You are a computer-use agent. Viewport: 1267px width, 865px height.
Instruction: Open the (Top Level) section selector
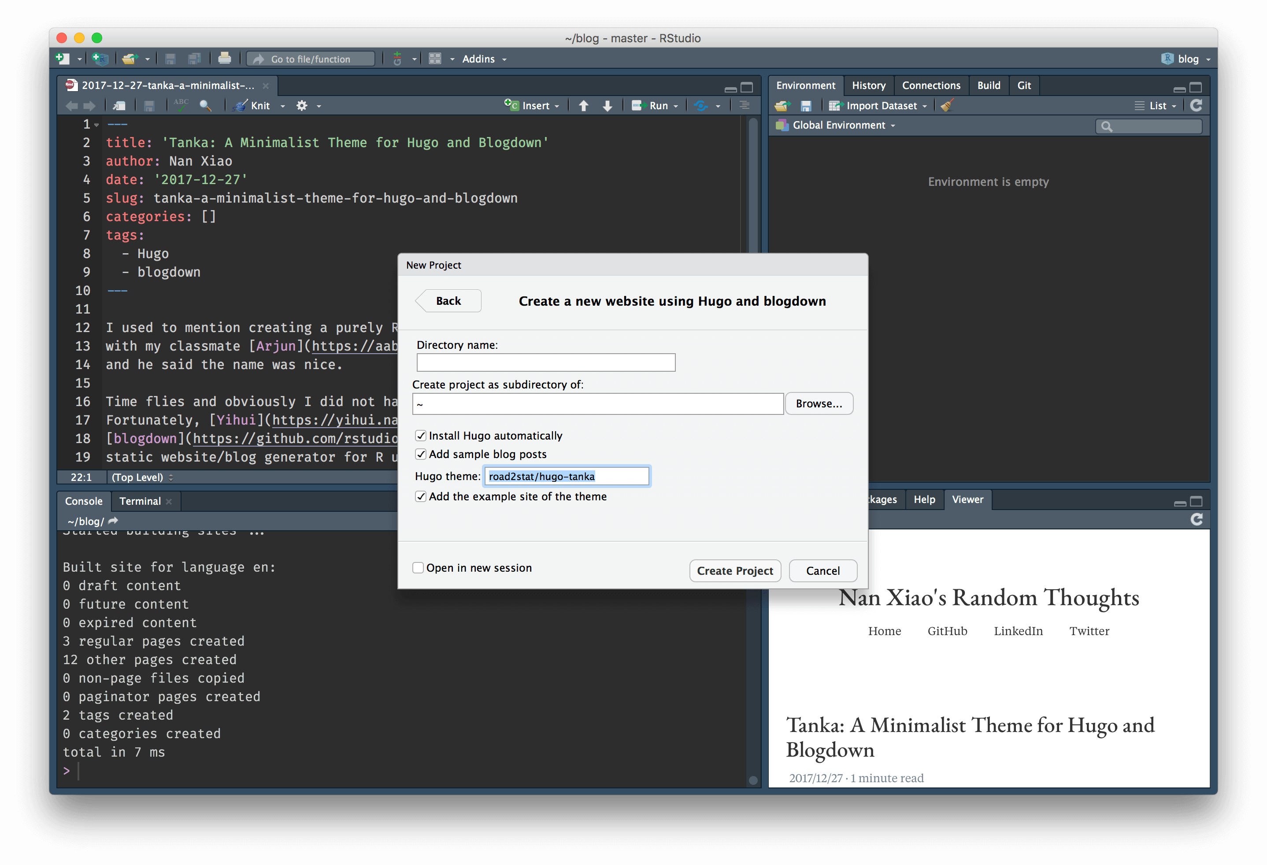click(142, 477)
